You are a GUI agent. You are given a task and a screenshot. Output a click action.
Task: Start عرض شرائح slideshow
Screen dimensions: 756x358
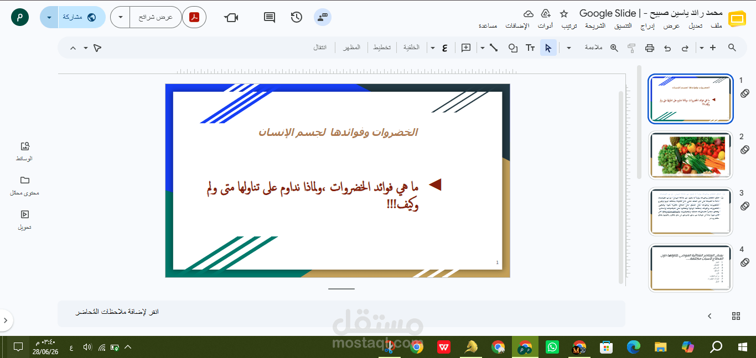coord(156,17)
